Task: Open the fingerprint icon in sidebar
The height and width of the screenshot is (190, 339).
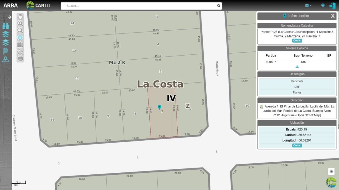Action: click(6, 51)
